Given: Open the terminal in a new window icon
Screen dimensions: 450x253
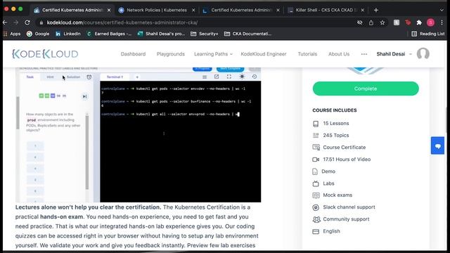Looking at the screenshot, I should click(217, 77).
